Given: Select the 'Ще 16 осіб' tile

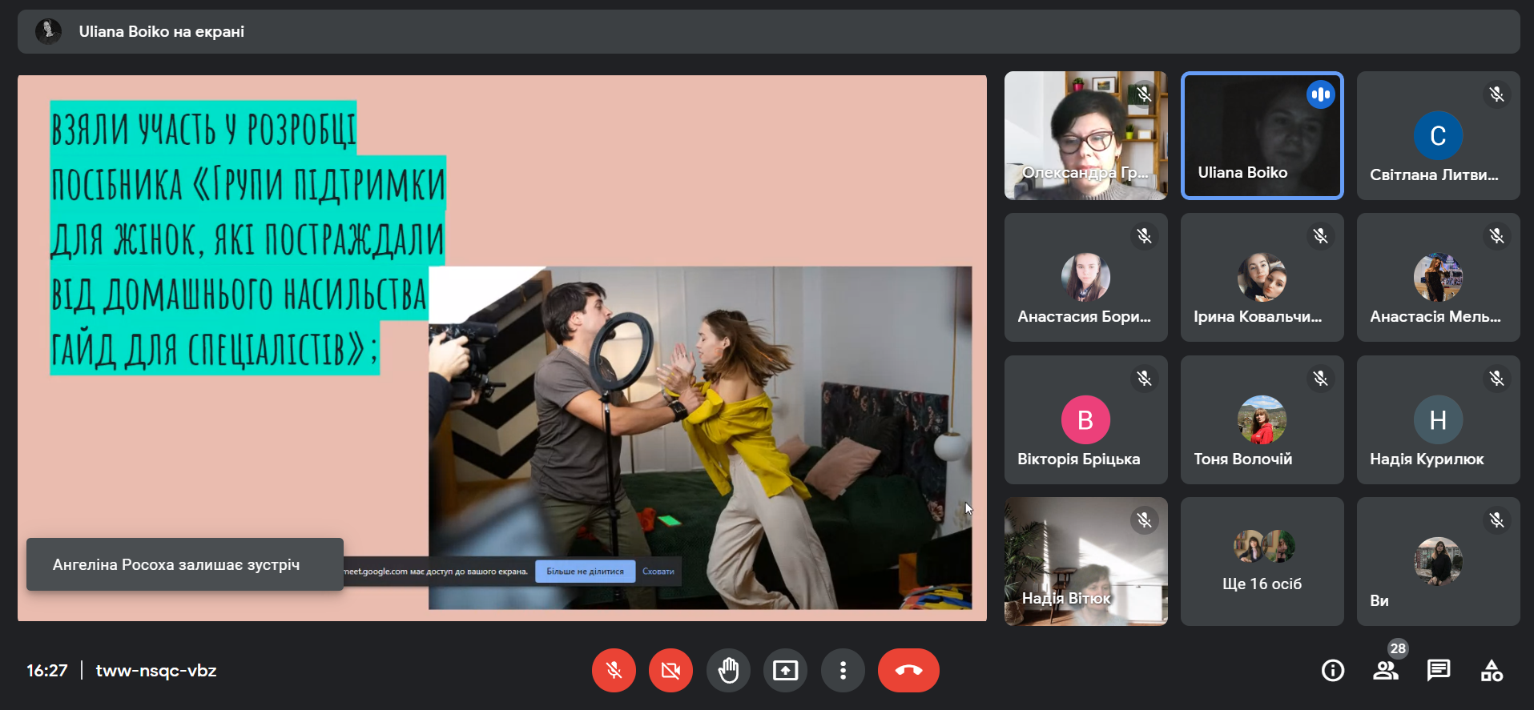Looking at the screenshot, I should [x=1262, y=561].
